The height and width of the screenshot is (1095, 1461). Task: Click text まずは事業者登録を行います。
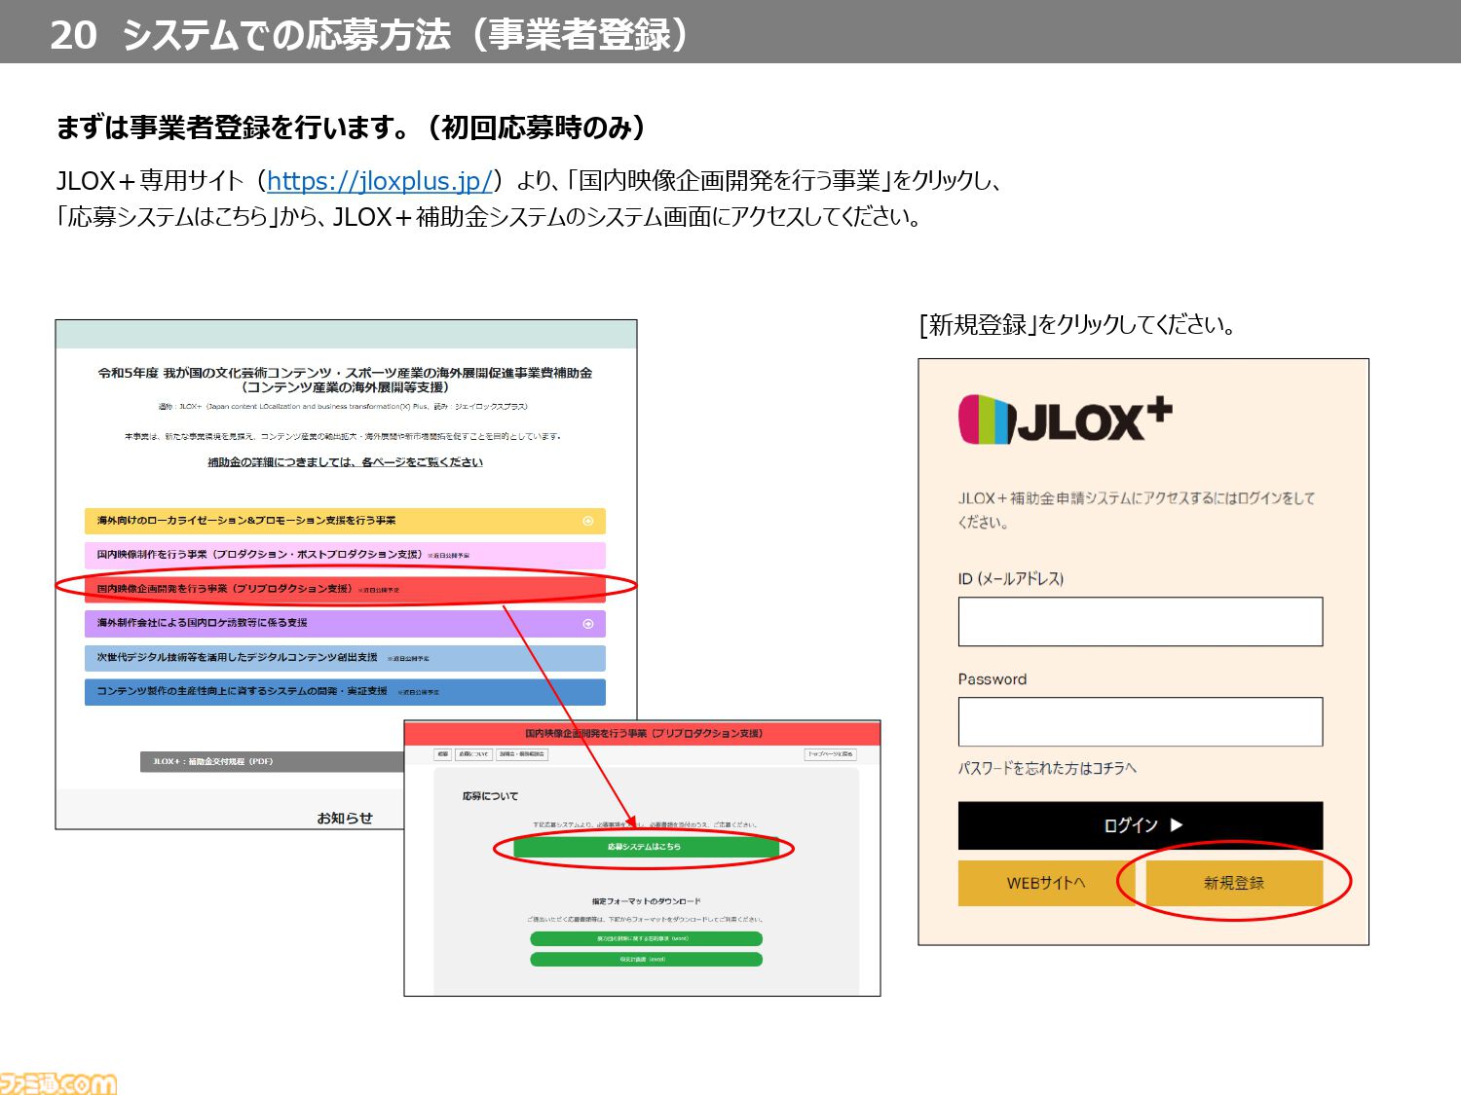[x=232, y=128]
